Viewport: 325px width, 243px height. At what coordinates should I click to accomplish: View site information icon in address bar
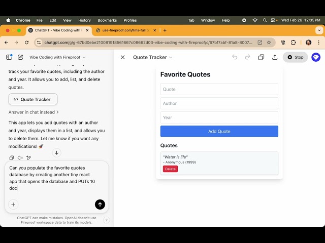coord(39,43)
